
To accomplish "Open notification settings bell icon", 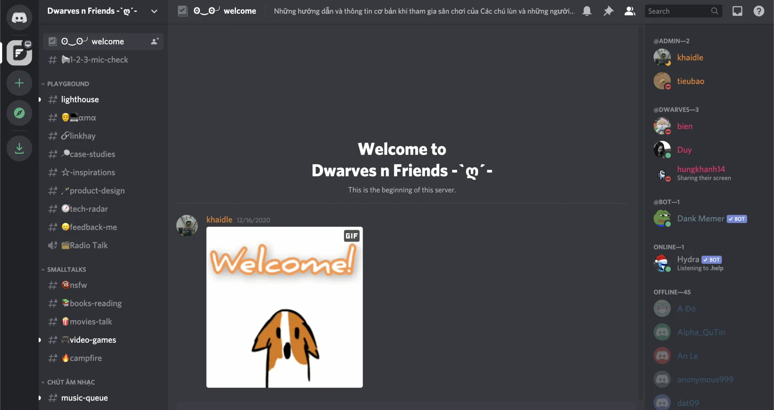I will [587, 11].
